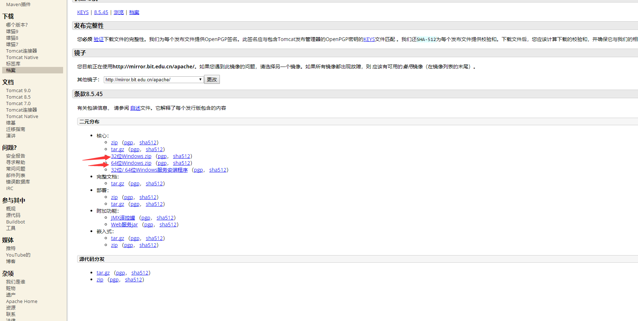
Task: Open 工具 in the sidebar
Action: click(x=11, y=228)
